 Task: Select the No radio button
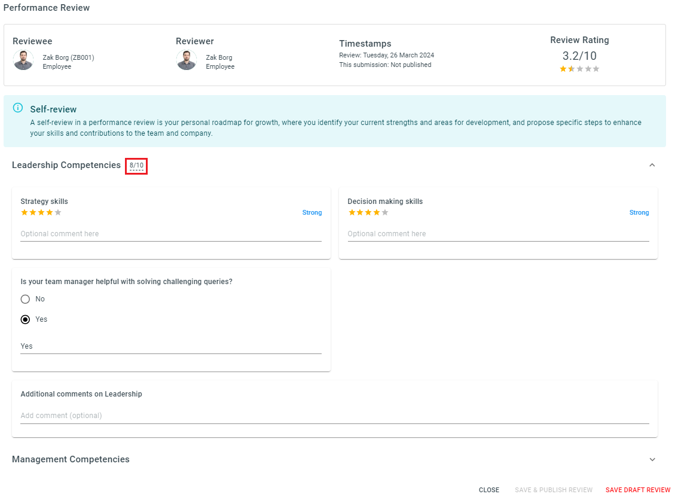(x=25, y=299)
